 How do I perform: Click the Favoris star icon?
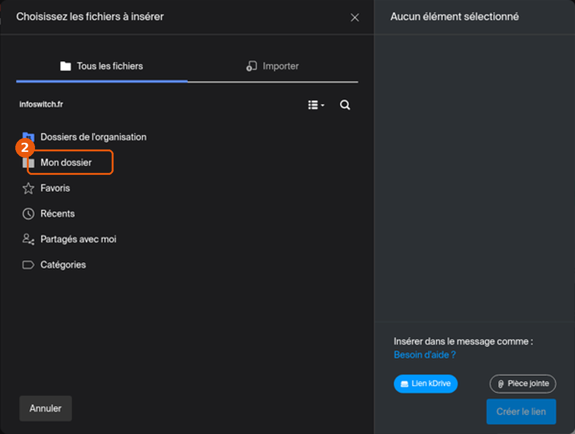point(28,188)
